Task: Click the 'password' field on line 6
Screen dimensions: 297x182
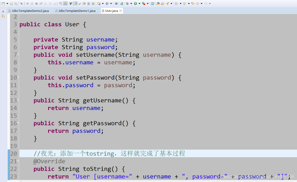Action: pyautogui.click(x=101, y=47)
